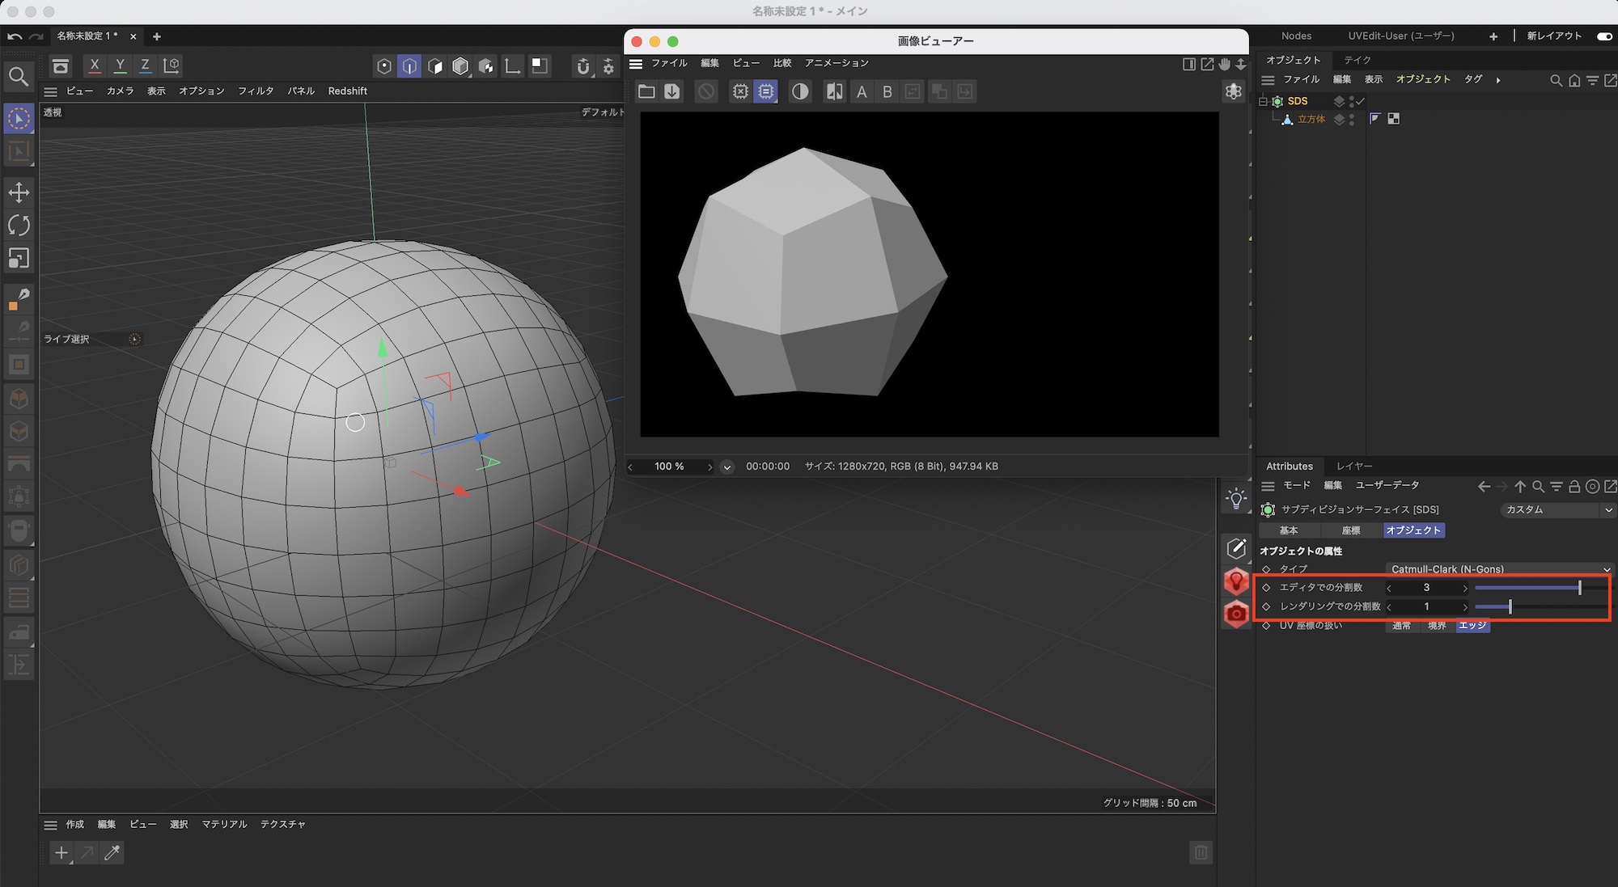Select the Move tool in left toolbar
Image resolution: width=1618 pixels, height=887 pixels.
pos(19,192)
